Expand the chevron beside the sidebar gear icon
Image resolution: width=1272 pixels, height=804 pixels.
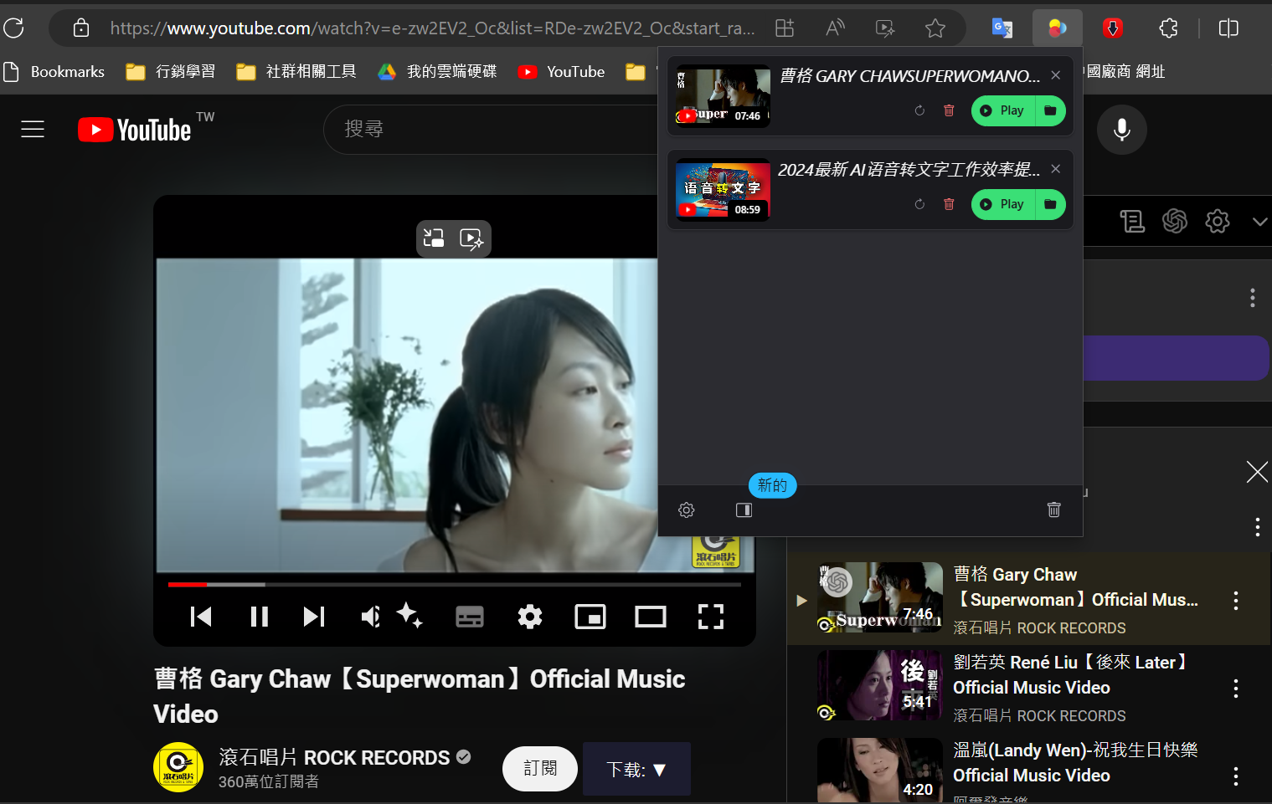pos(1259,222)
